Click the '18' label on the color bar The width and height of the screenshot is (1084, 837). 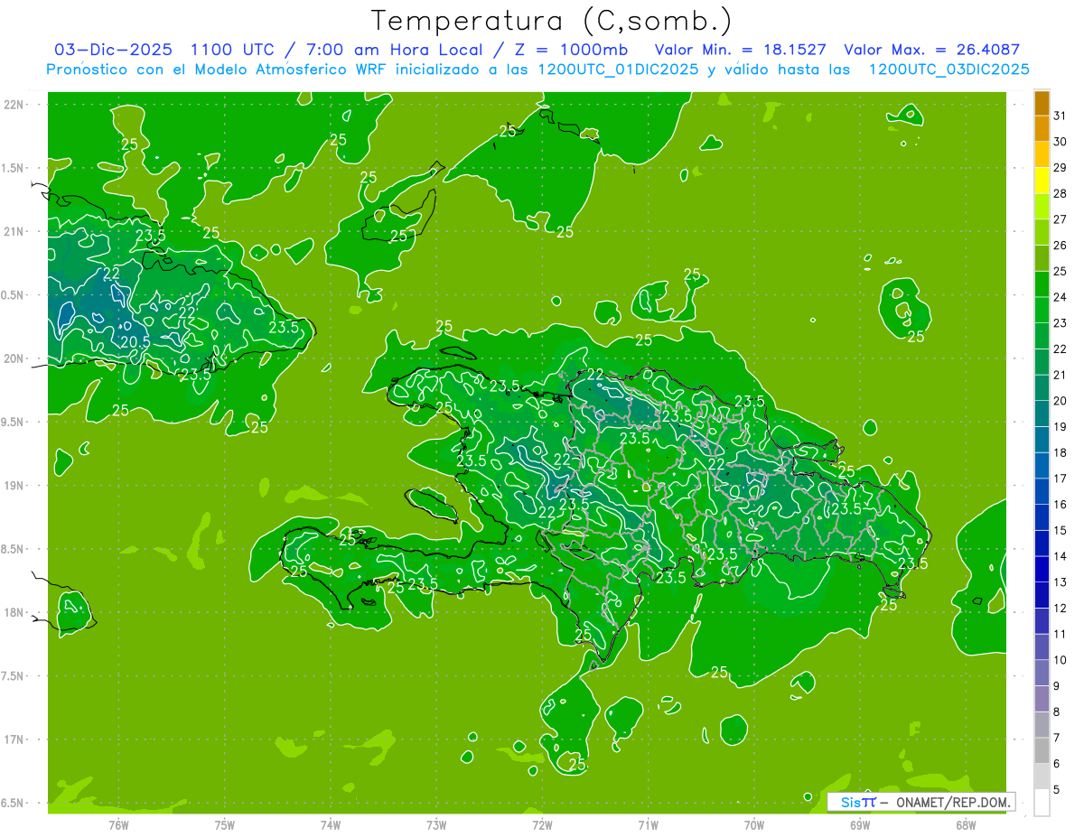1061,452
